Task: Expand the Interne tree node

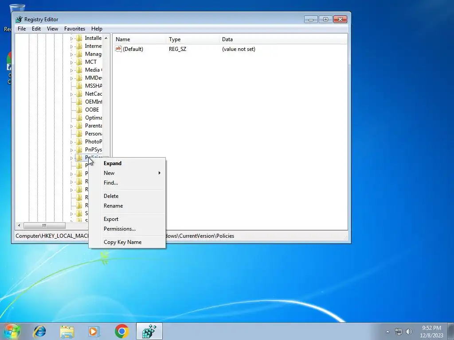Action: [x=71, y=46]
